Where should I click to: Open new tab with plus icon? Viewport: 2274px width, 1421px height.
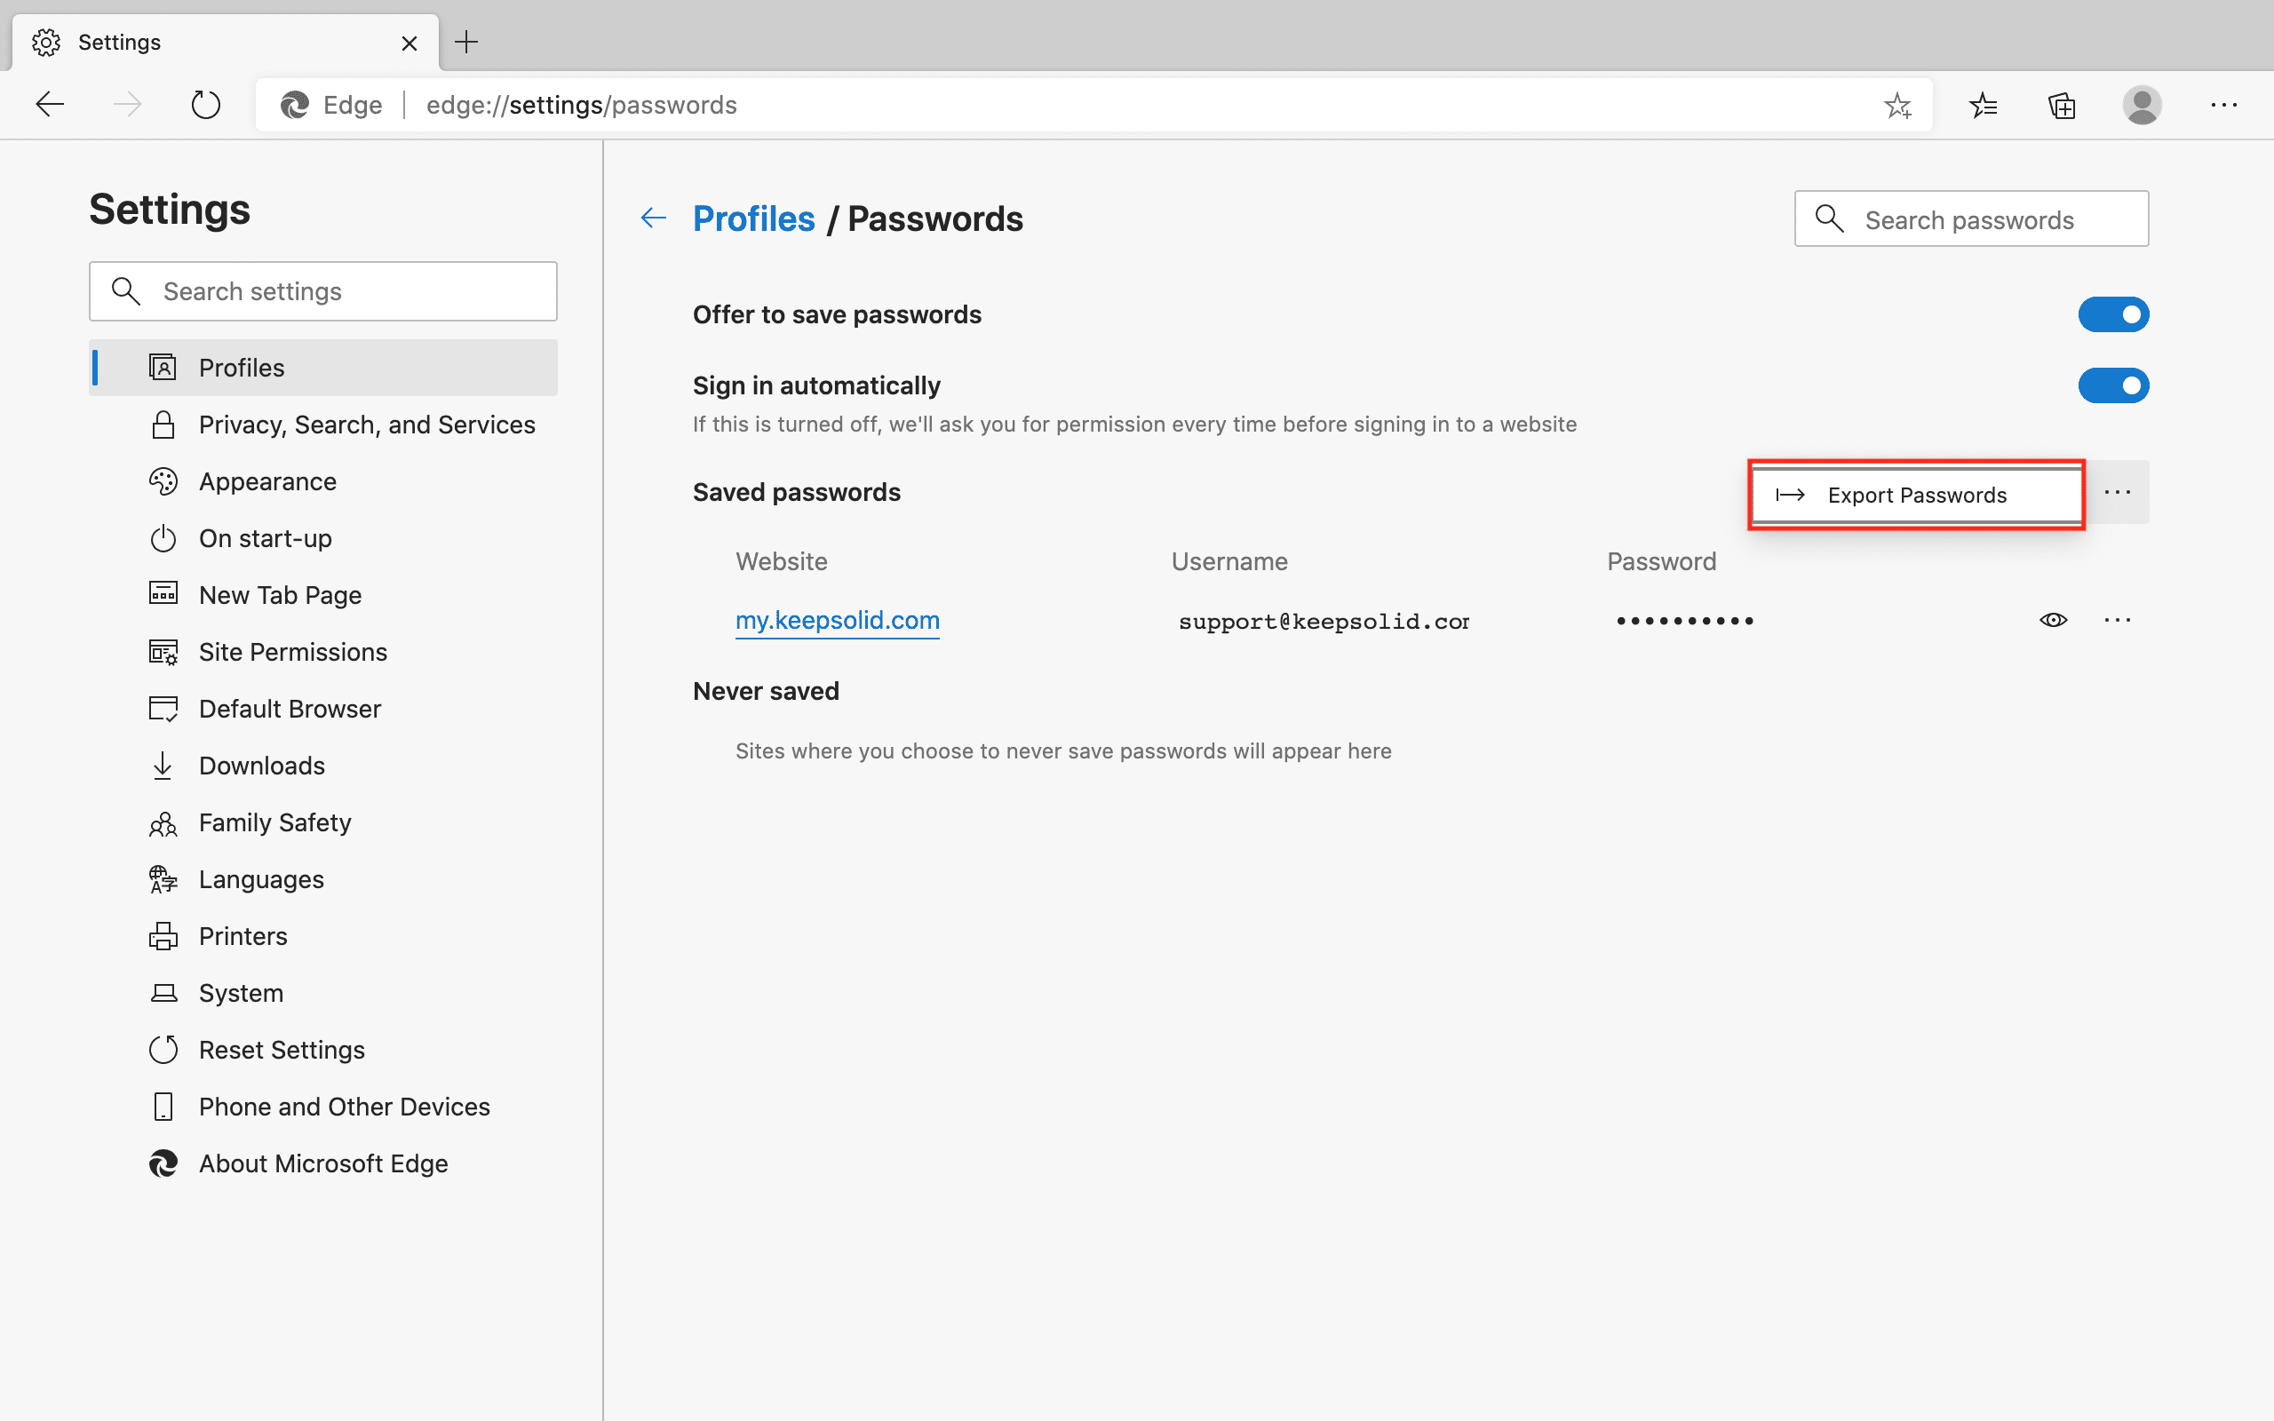click(466, 43)
